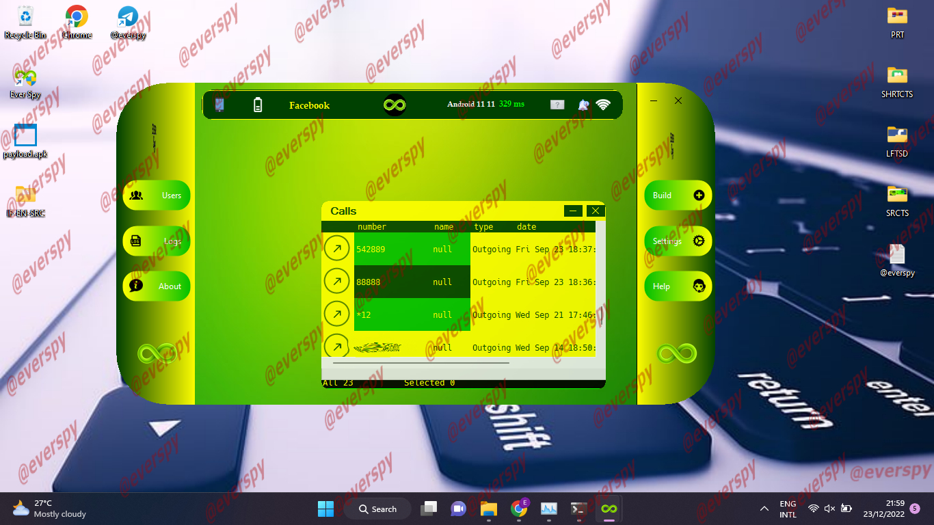This screenshot has width=934, height=525.
Task: Minimize the Calls window
Action: 574,211
